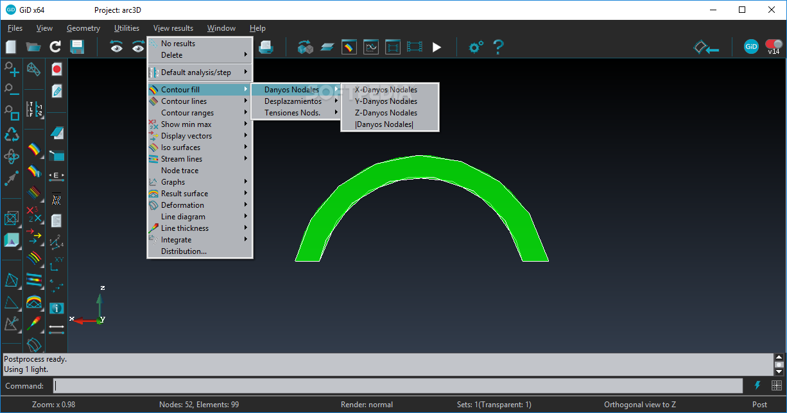Screen dimensions: 787x413
Task: Open the View menu
Action: tap(44, 28)
